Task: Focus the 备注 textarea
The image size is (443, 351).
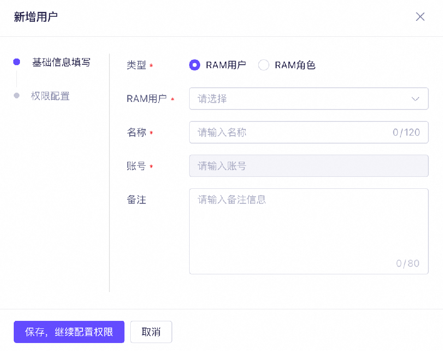Action: [309, 231]
